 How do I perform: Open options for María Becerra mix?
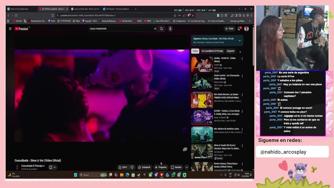[242, 95]
